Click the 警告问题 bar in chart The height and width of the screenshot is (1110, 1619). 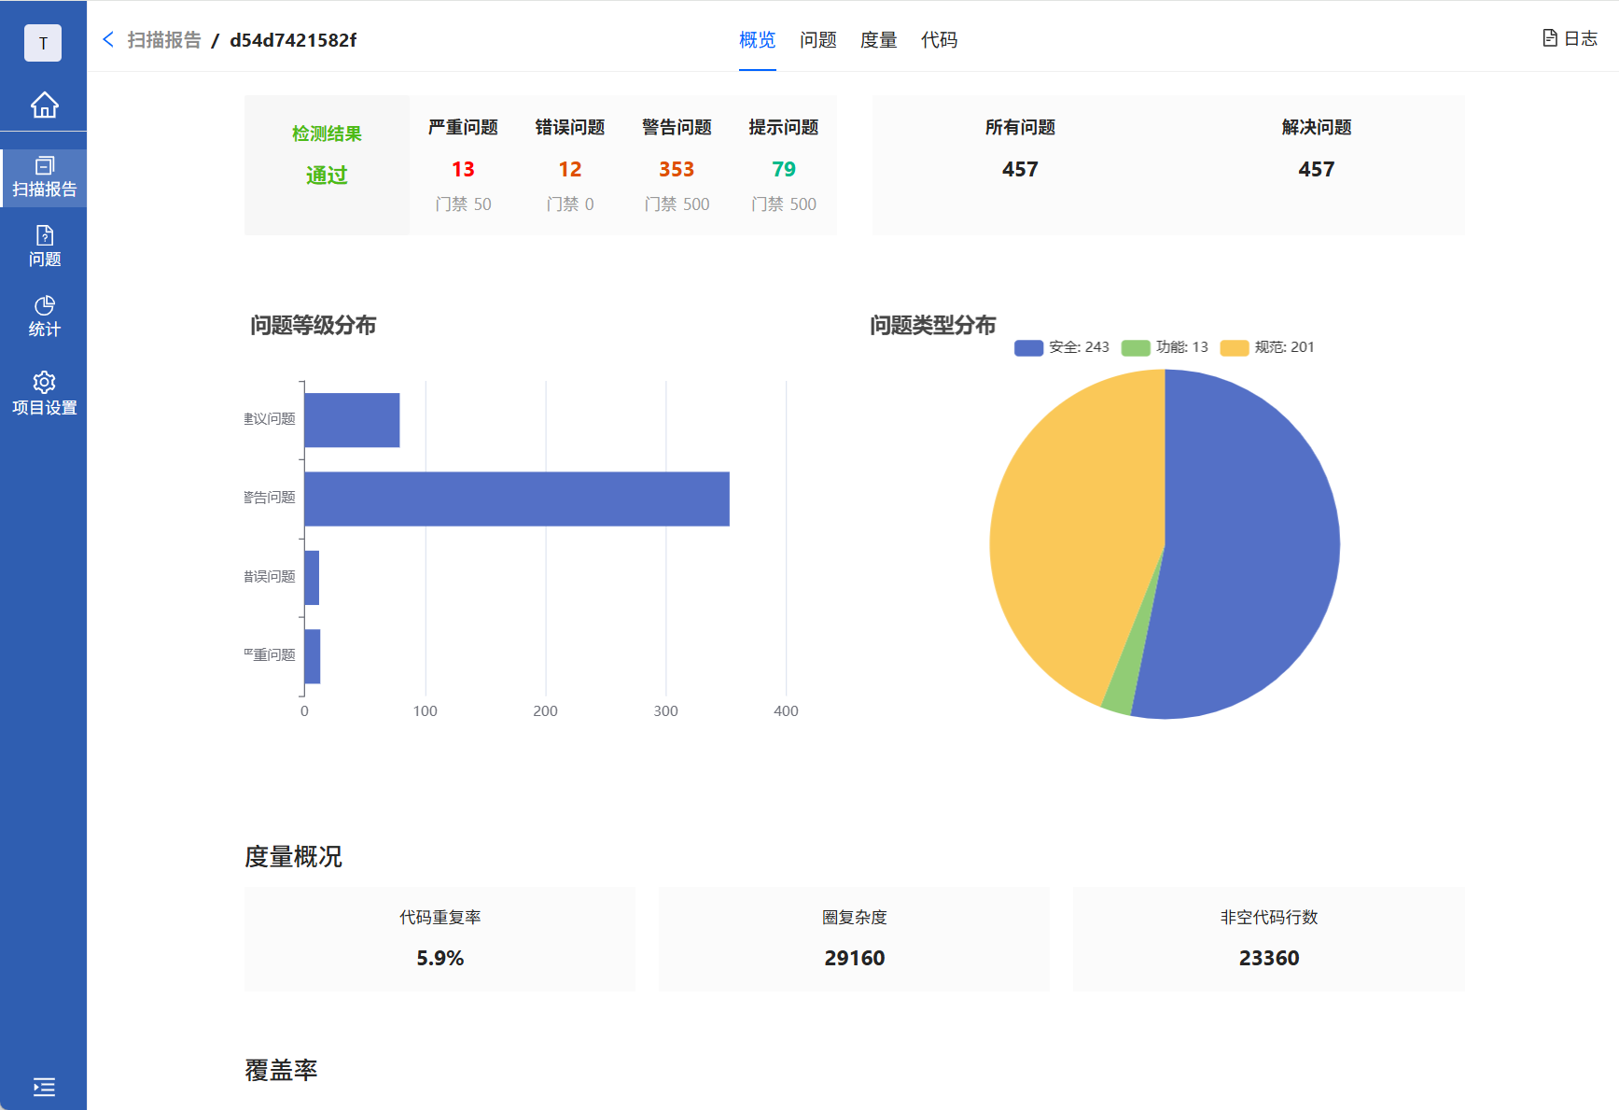517,499
